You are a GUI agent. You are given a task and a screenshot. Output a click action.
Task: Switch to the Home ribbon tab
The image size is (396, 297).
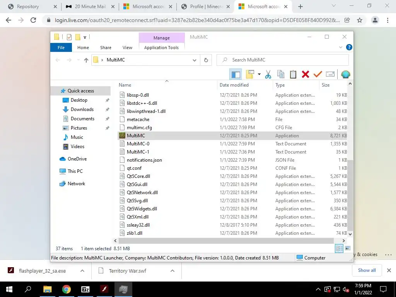(83, 48)
